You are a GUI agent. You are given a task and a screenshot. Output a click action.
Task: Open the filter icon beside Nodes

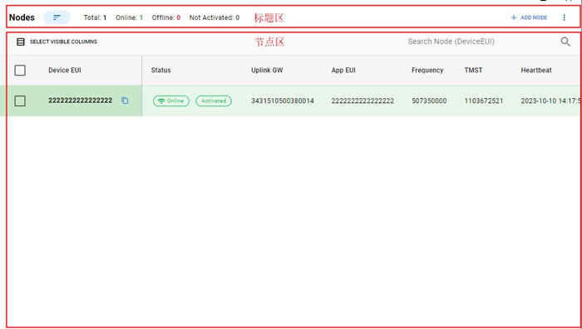[57, 17]
